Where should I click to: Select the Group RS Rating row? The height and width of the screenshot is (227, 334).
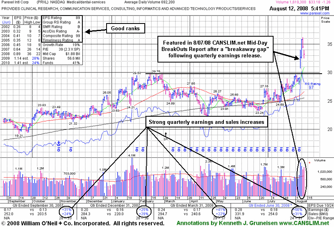tap(61, 22)
